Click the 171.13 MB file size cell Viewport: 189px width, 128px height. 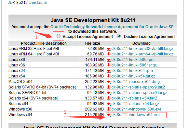pos(93,71)
